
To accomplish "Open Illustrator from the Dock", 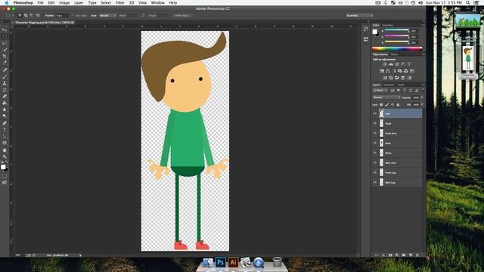I will 233,262.
